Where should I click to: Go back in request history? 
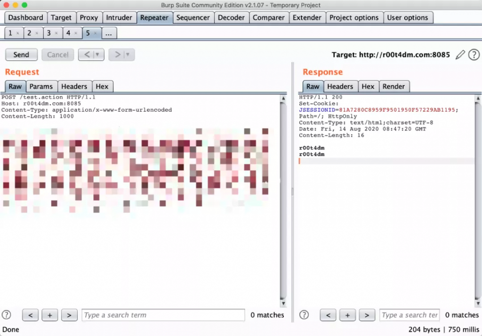tap(87, 55)
